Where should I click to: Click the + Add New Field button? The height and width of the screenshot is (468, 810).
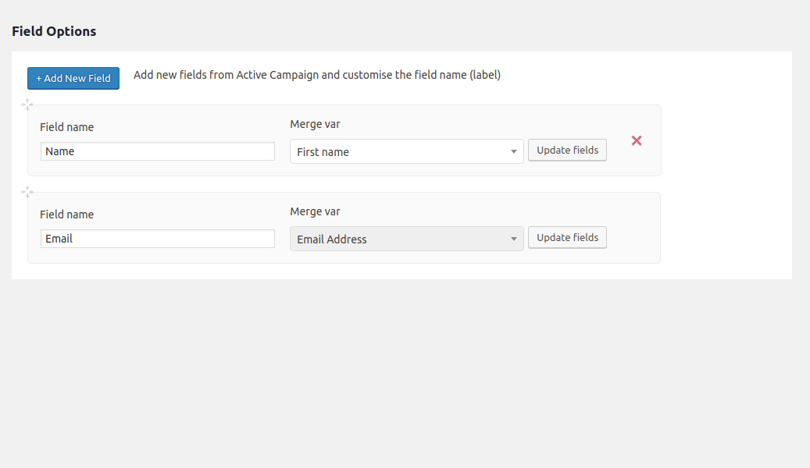tap(73, 78)
